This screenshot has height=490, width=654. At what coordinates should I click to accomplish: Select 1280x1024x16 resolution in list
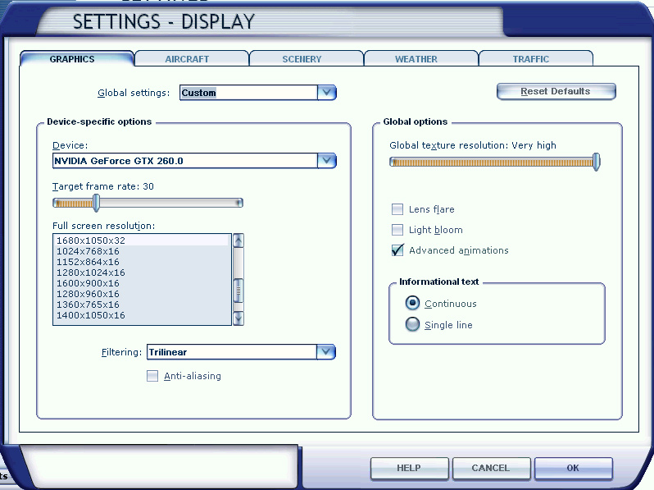(90, 272)
